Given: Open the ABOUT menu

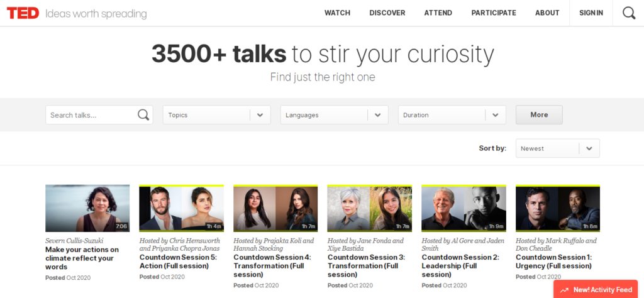Looking at the screenshot, I should point(547,13).
